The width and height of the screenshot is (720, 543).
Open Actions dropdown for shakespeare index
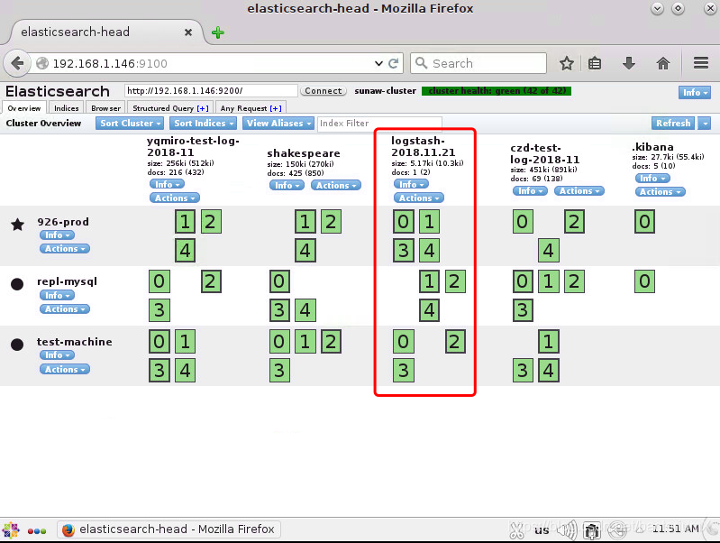(x=335, y=185)
